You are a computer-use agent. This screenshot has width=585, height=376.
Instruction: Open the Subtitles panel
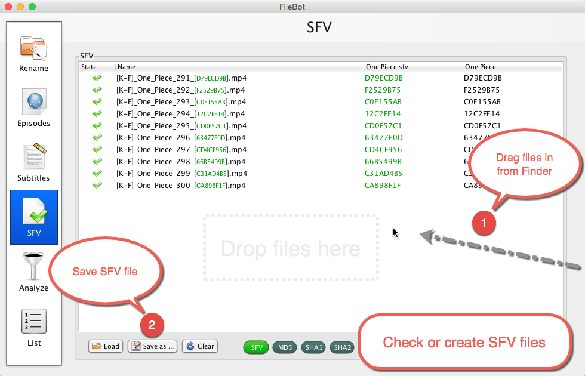(33, 162)
